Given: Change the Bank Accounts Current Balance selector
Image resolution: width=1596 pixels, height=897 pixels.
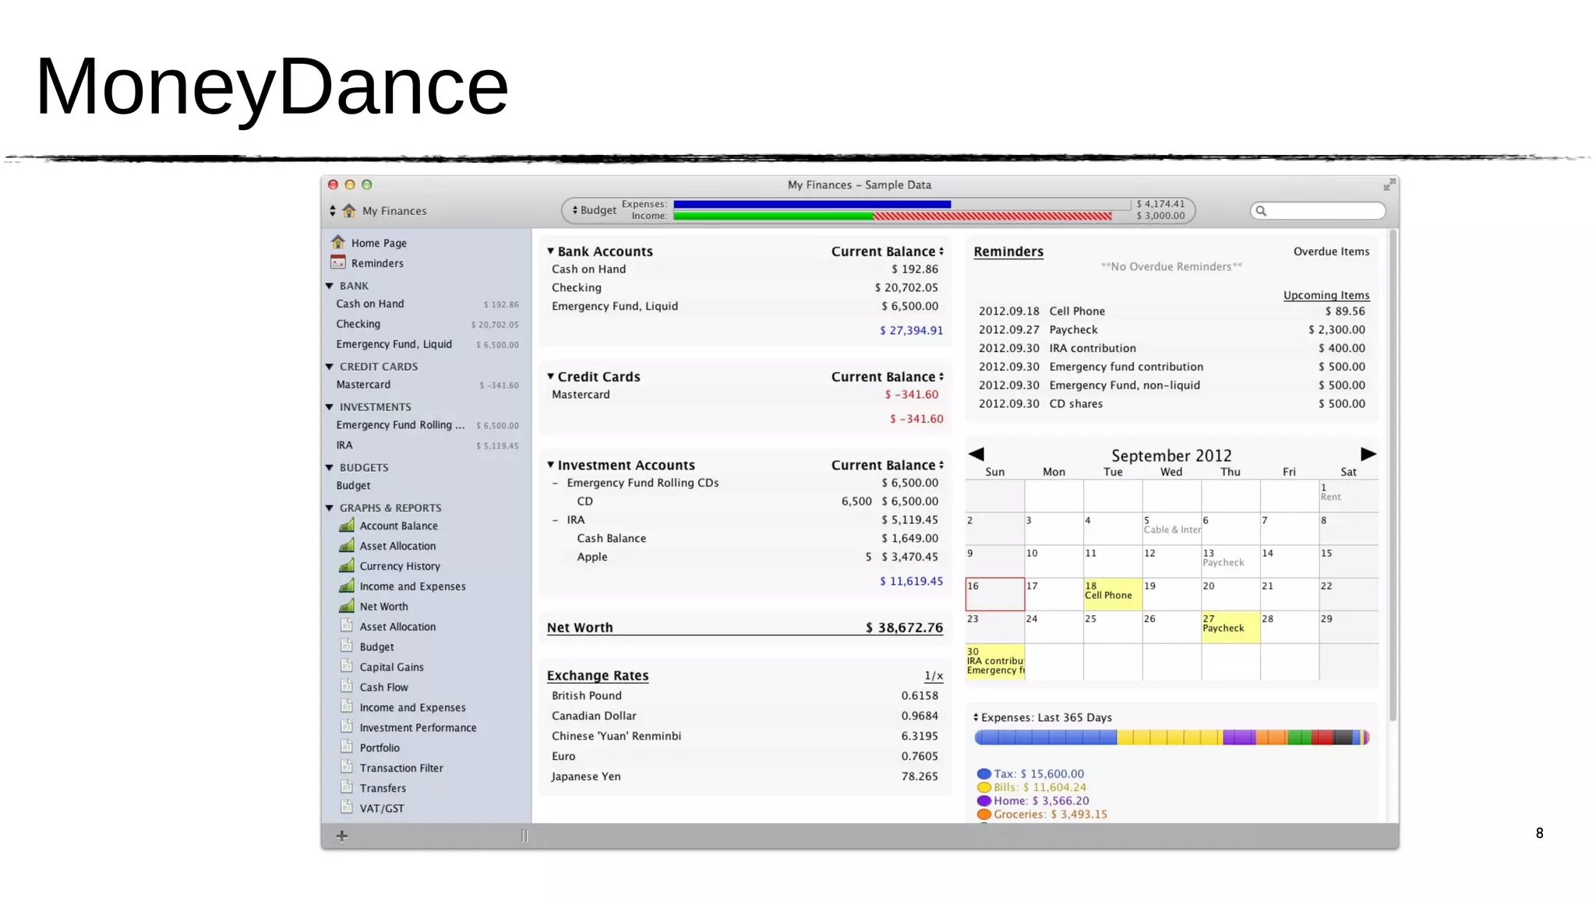Looking at the screenshot, I should pos(887,252).
